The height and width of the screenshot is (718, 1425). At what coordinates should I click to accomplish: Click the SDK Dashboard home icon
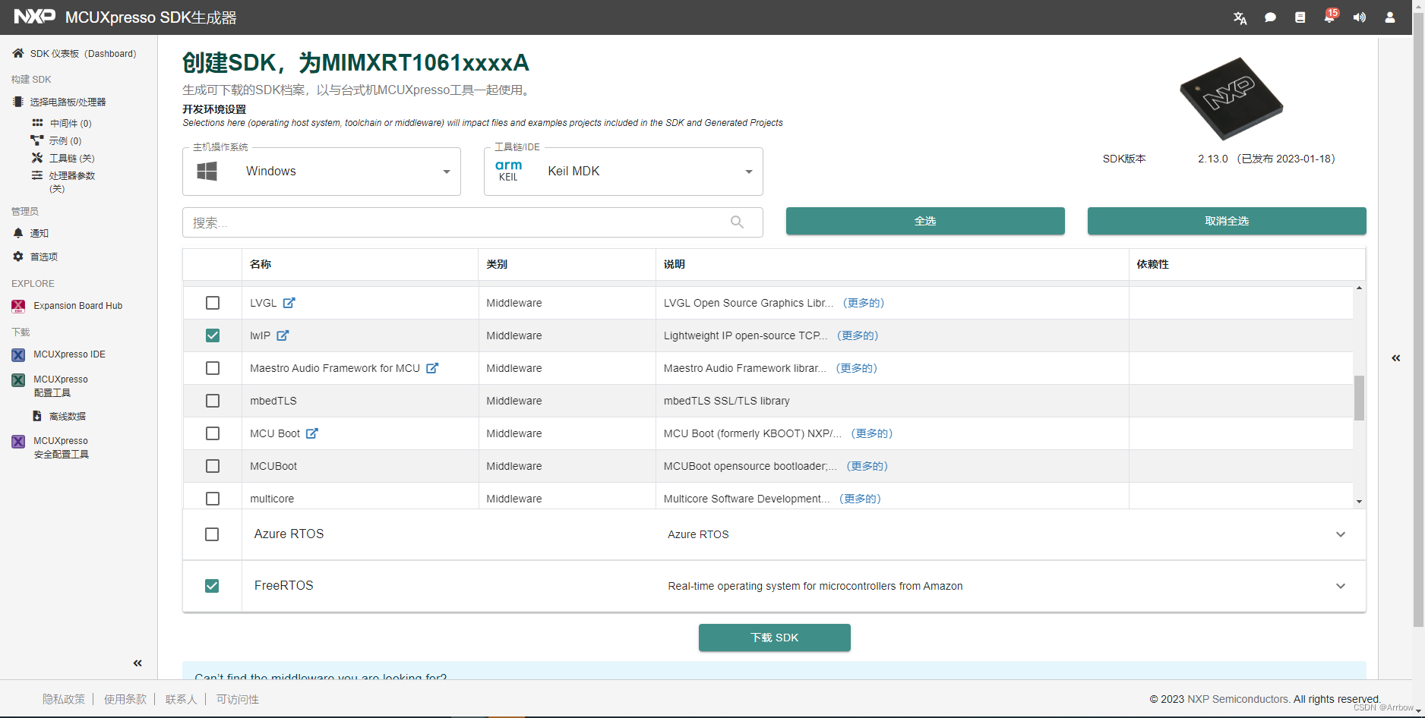pos(18,53)
